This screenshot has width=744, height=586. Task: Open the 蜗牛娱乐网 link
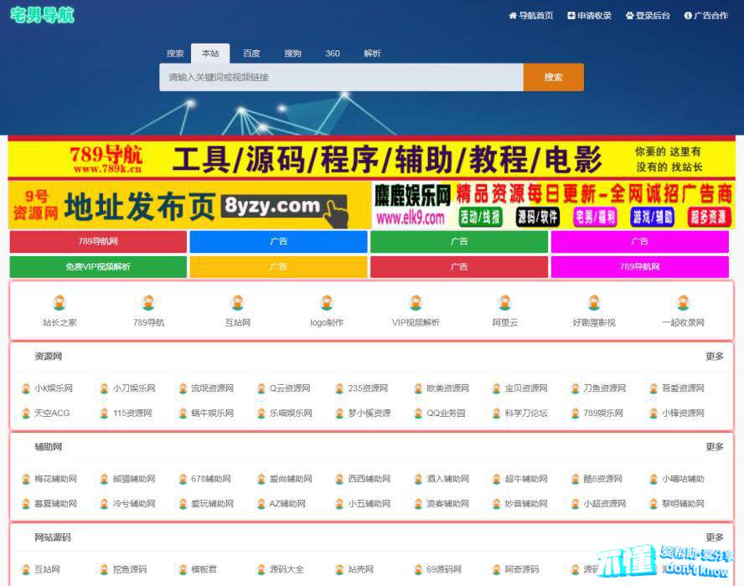pyautogui.click(x=213, y=414)
